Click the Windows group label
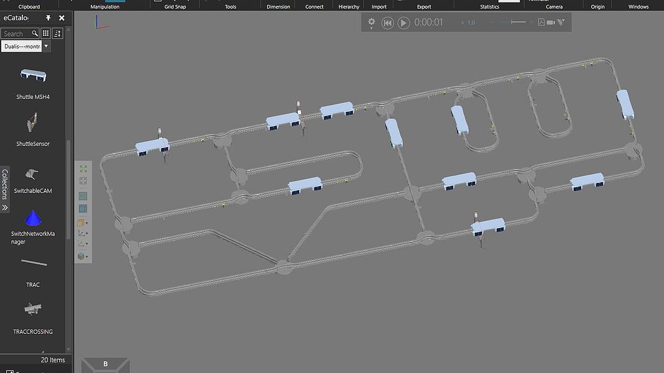Screen dimensions: 664x373 coord(638,7)
